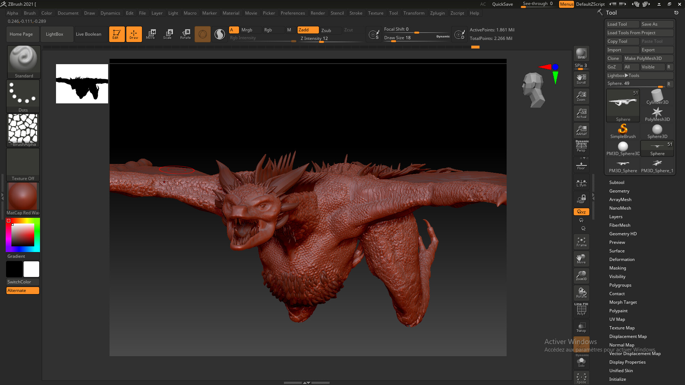Click the BPR render button

[x=581, y=53]
